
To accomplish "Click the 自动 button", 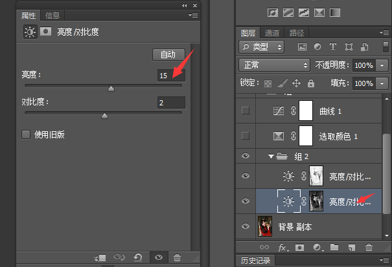I will 168,54.
